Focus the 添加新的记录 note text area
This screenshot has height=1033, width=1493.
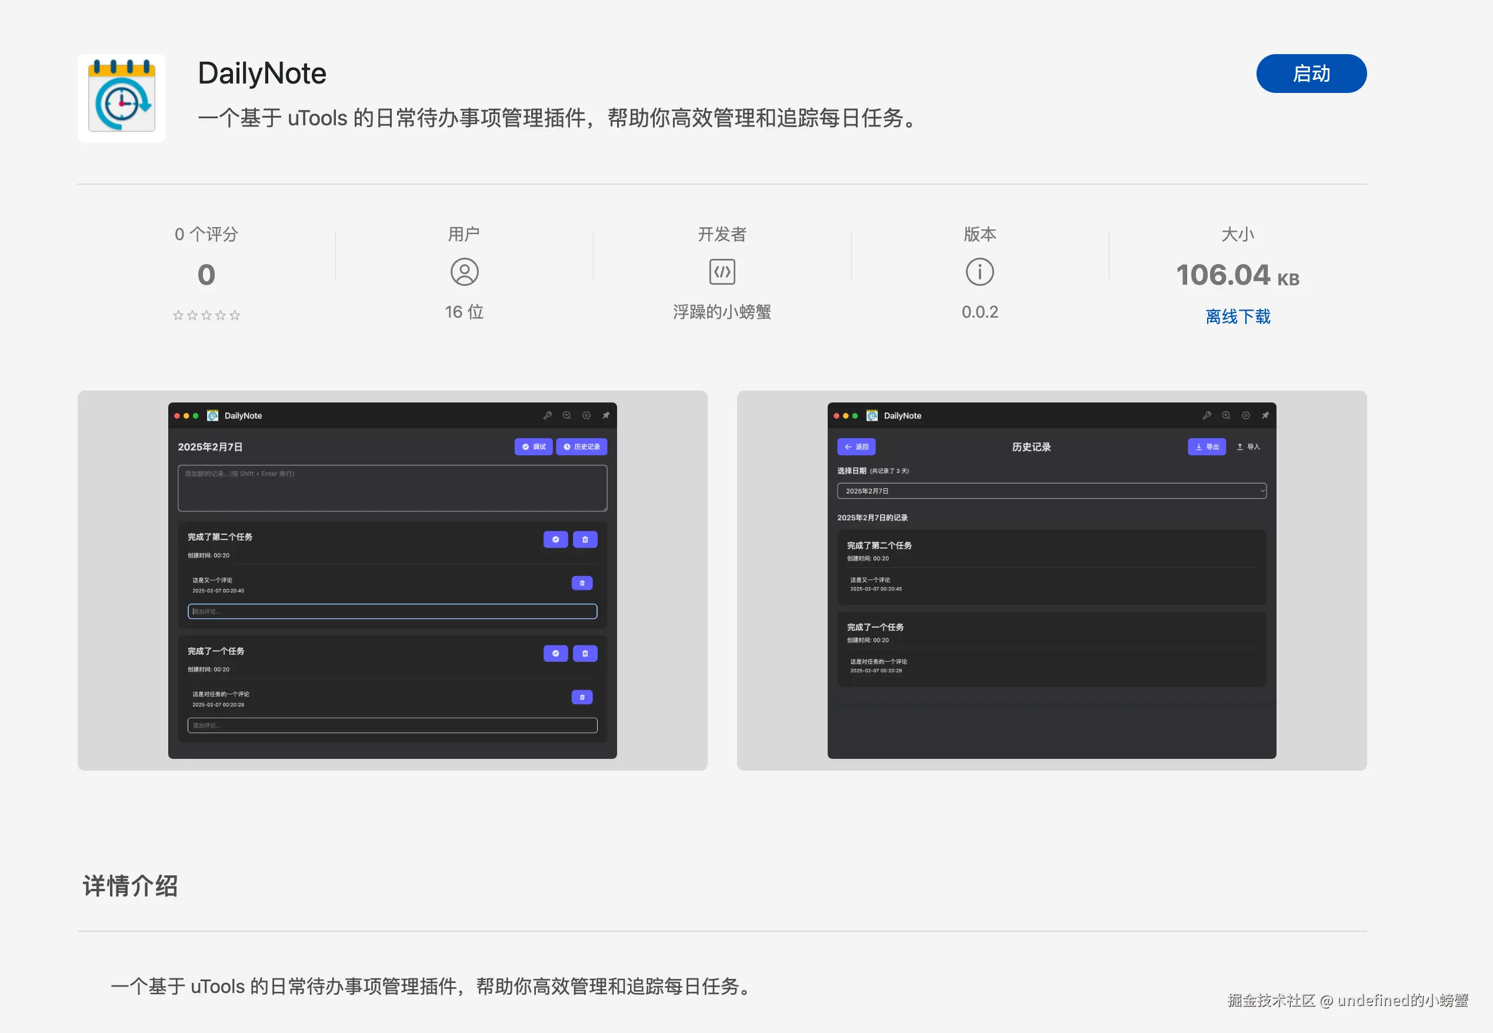click(x=392, y=488)
